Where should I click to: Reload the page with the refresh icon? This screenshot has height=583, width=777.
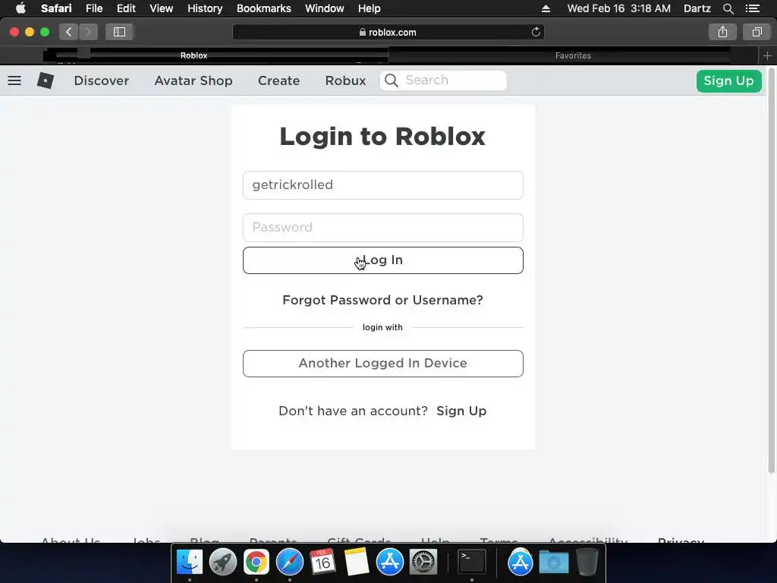click(x=536, y=32)
